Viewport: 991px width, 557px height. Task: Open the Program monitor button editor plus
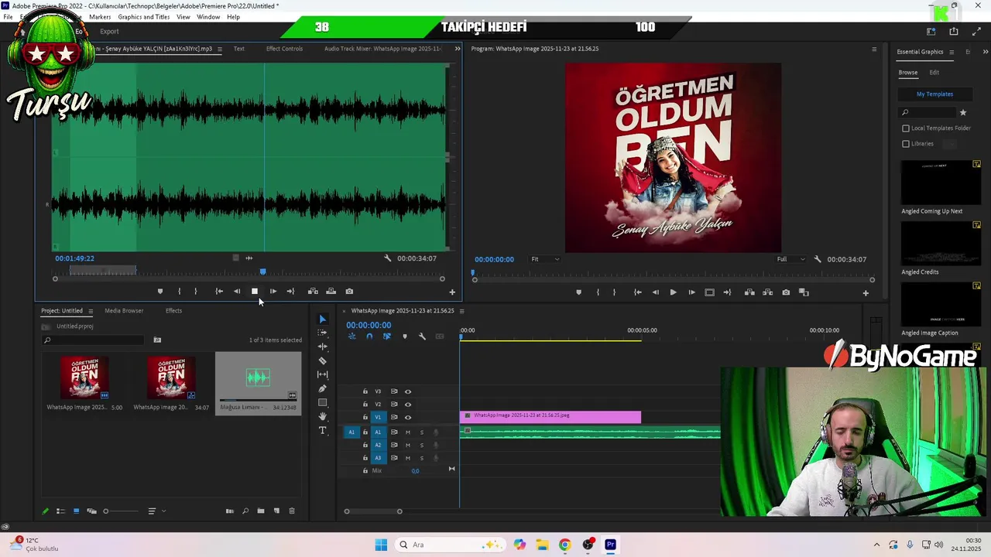pyautogui.click(x=866, y=293)
